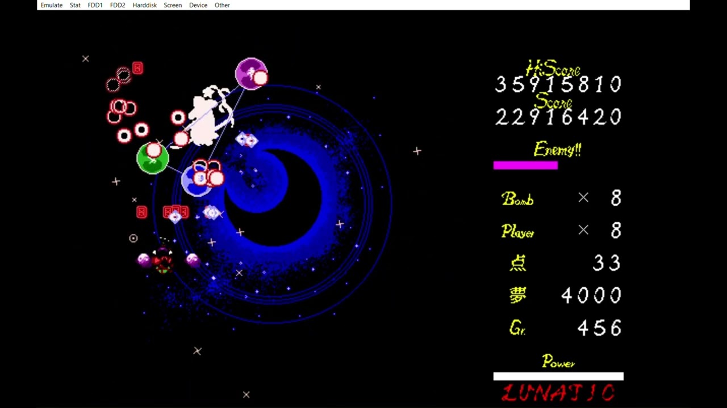The height and width of the screenshot is (408, 727).
Task: Click the Enemy!! label
Action: point(557,150)
